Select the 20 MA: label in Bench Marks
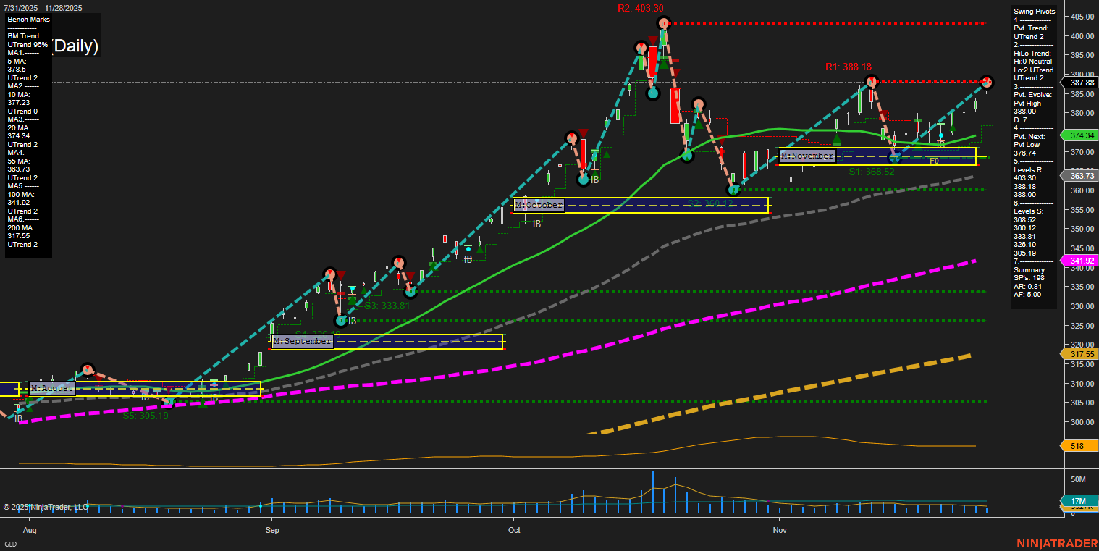Image resolution: width=1099 pixels, height=551 pixels. (x=19, y=127)
